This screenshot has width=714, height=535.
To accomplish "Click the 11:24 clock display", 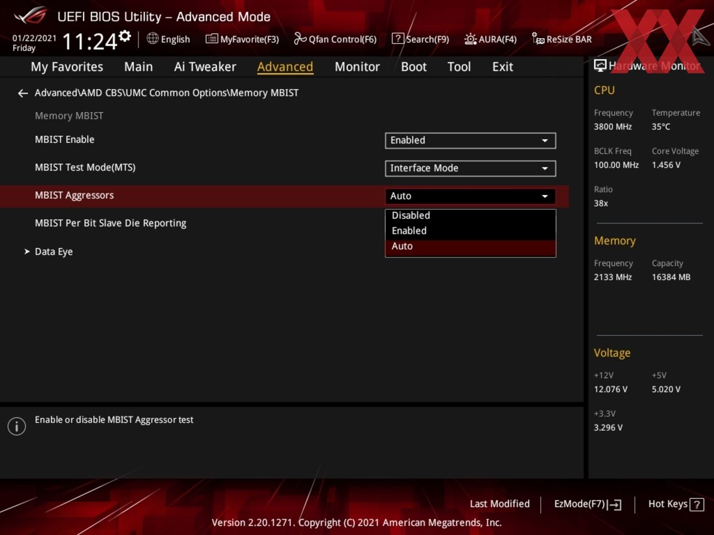I will 90,41.
